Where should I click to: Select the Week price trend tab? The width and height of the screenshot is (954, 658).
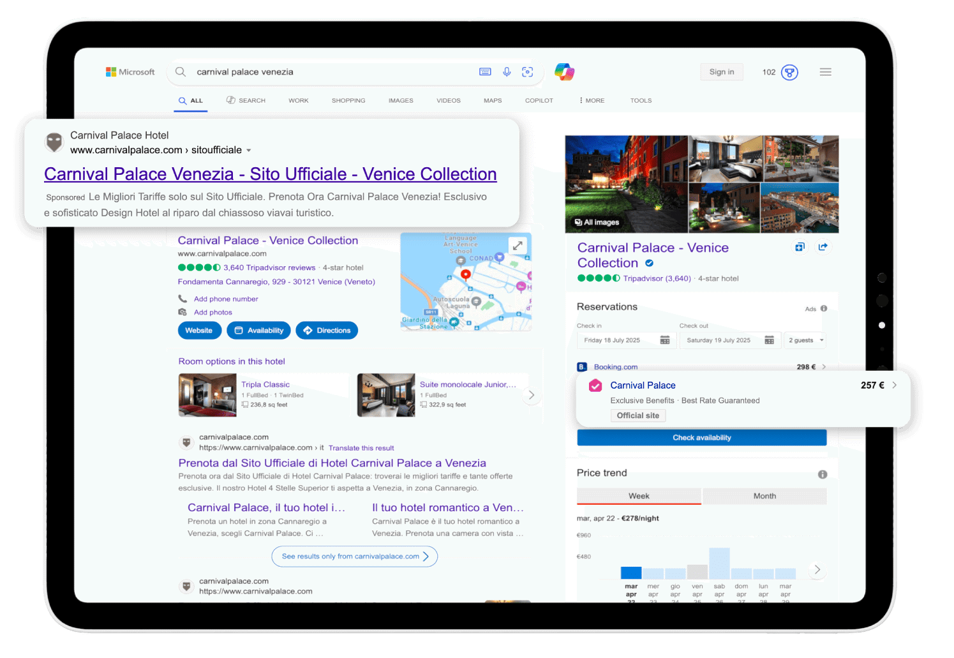(x=639, y=496)
